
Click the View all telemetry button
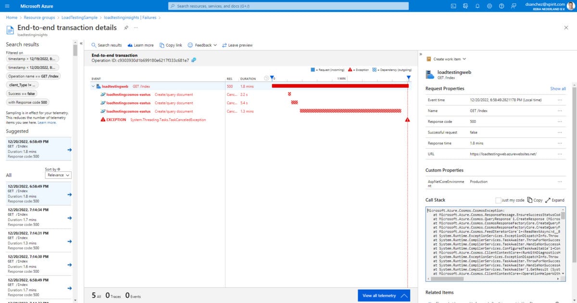point(383,295)
